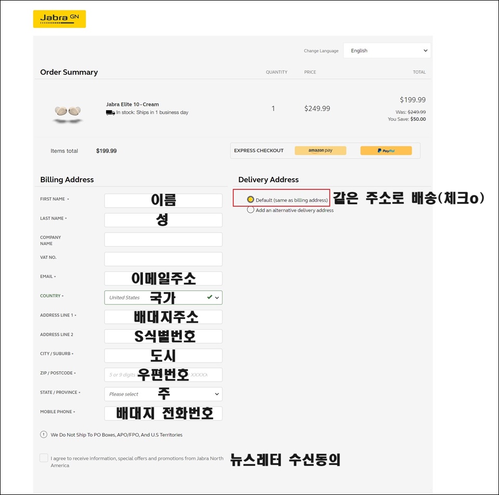Screen dimensions: 499x495
Task: Select Add an alternative delivery address
Action: [x=251, y=210]
